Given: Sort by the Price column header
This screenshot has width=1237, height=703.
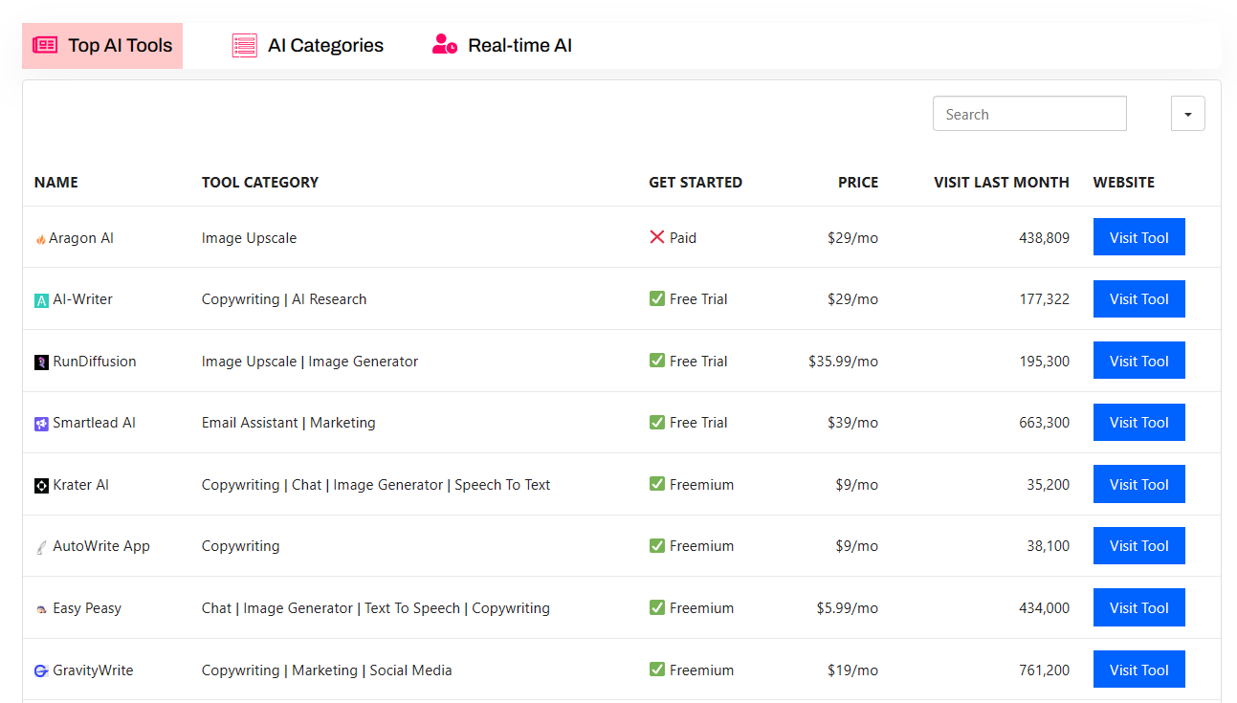Looking at the screenshot, I should 857,183.
